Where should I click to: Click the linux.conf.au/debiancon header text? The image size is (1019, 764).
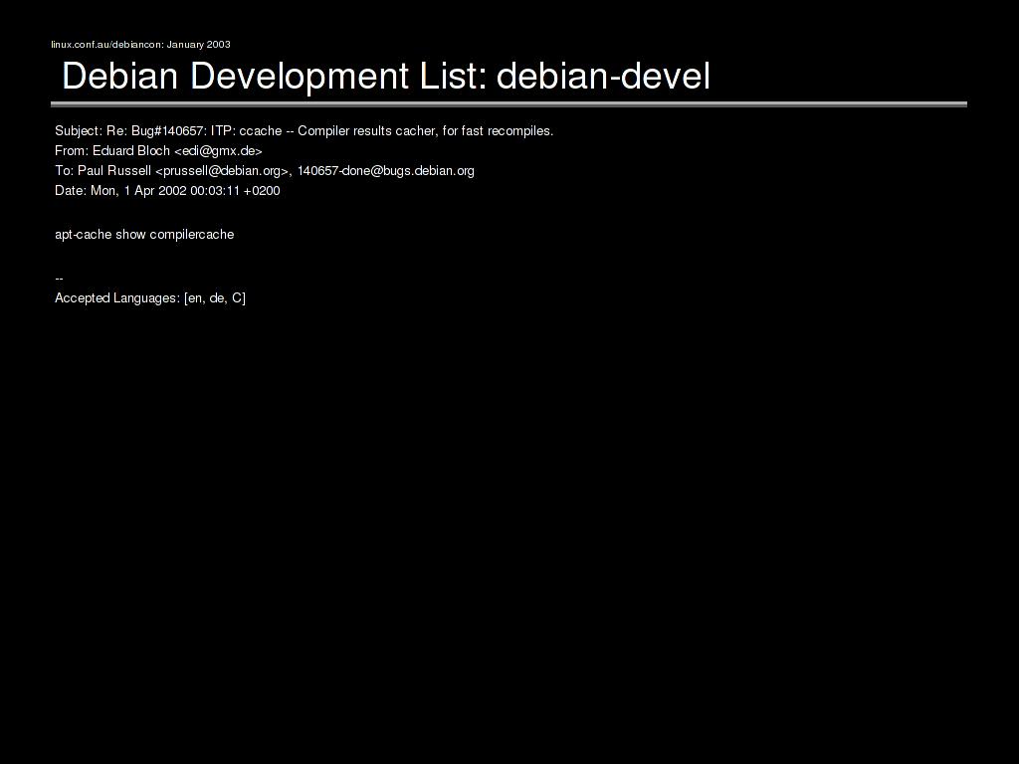pyautogui.click(x=106, y=44)
